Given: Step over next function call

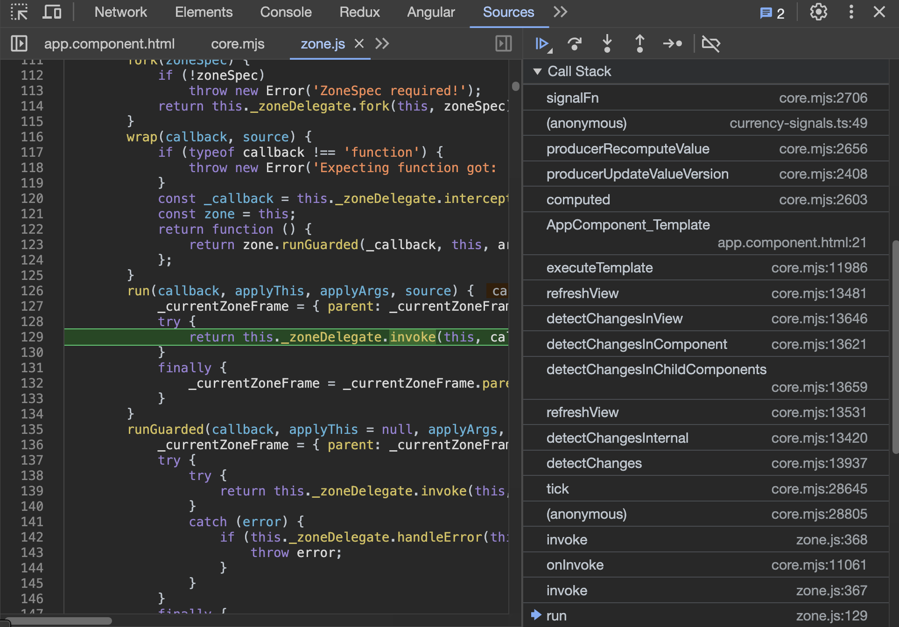Looking at the screenshot, I should coord(575,44).
